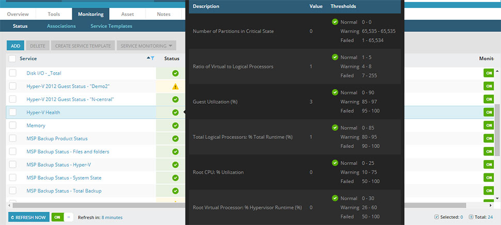
Task: Toggle the select-all checkbox in Service header
Action: point(12,59)
